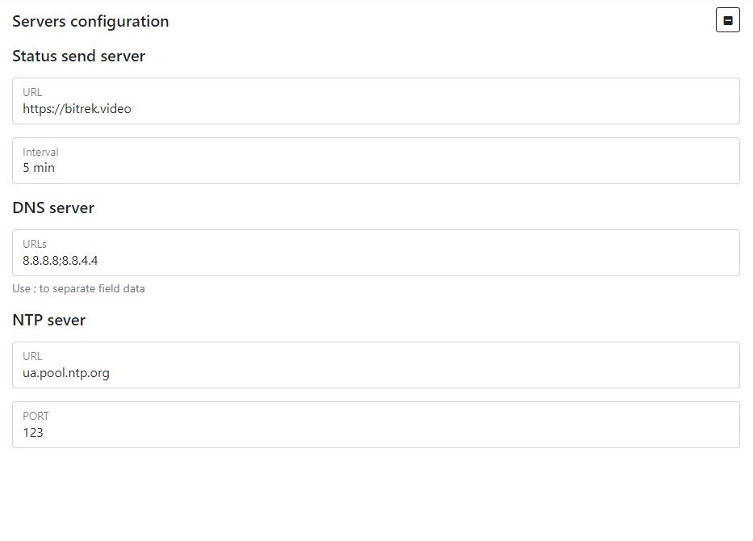The height and width of the screenshot is (541, 753).
Task: Click the NTP sever heading
Action: pyautogui.click(x=48, y=321)
